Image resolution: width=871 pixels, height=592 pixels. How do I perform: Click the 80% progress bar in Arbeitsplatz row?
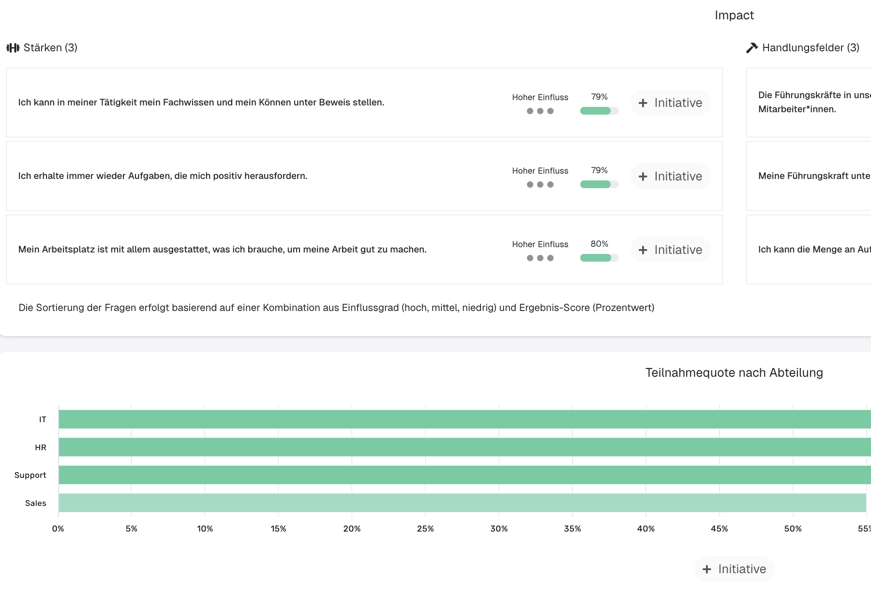[x=599, y=258]
